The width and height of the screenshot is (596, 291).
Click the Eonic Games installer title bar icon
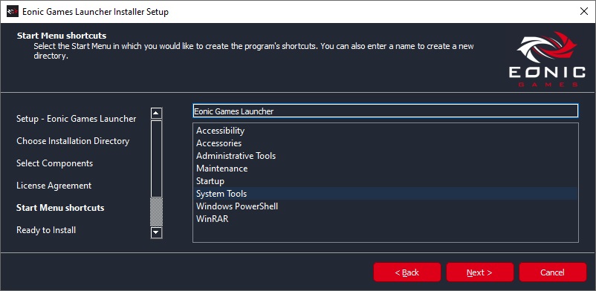[x=13, y=12]
